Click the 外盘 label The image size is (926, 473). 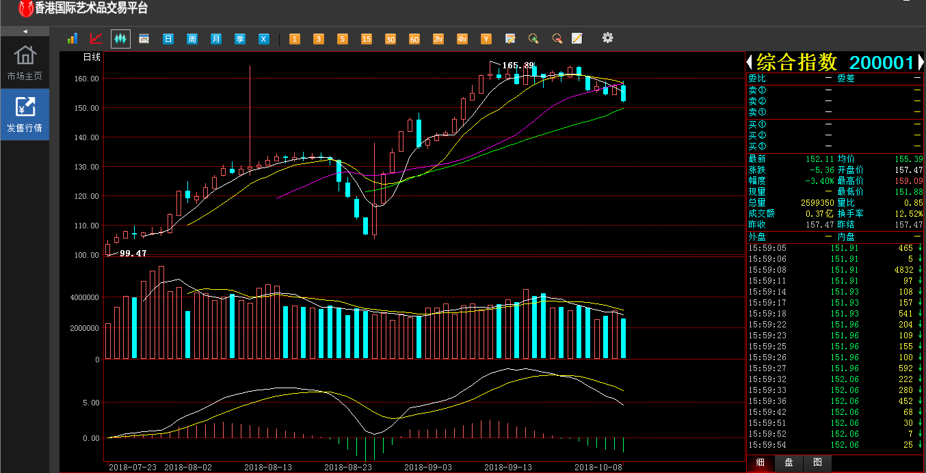757,236
